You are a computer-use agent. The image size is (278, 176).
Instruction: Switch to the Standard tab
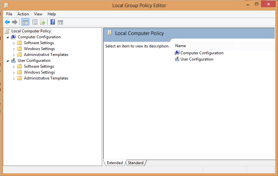(136, 163)
